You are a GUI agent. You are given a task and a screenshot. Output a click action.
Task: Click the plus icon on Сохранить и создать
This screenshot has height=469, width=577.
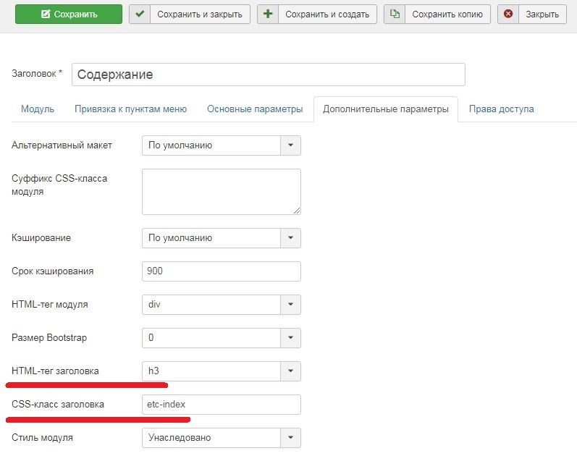[x=268, y=14]
